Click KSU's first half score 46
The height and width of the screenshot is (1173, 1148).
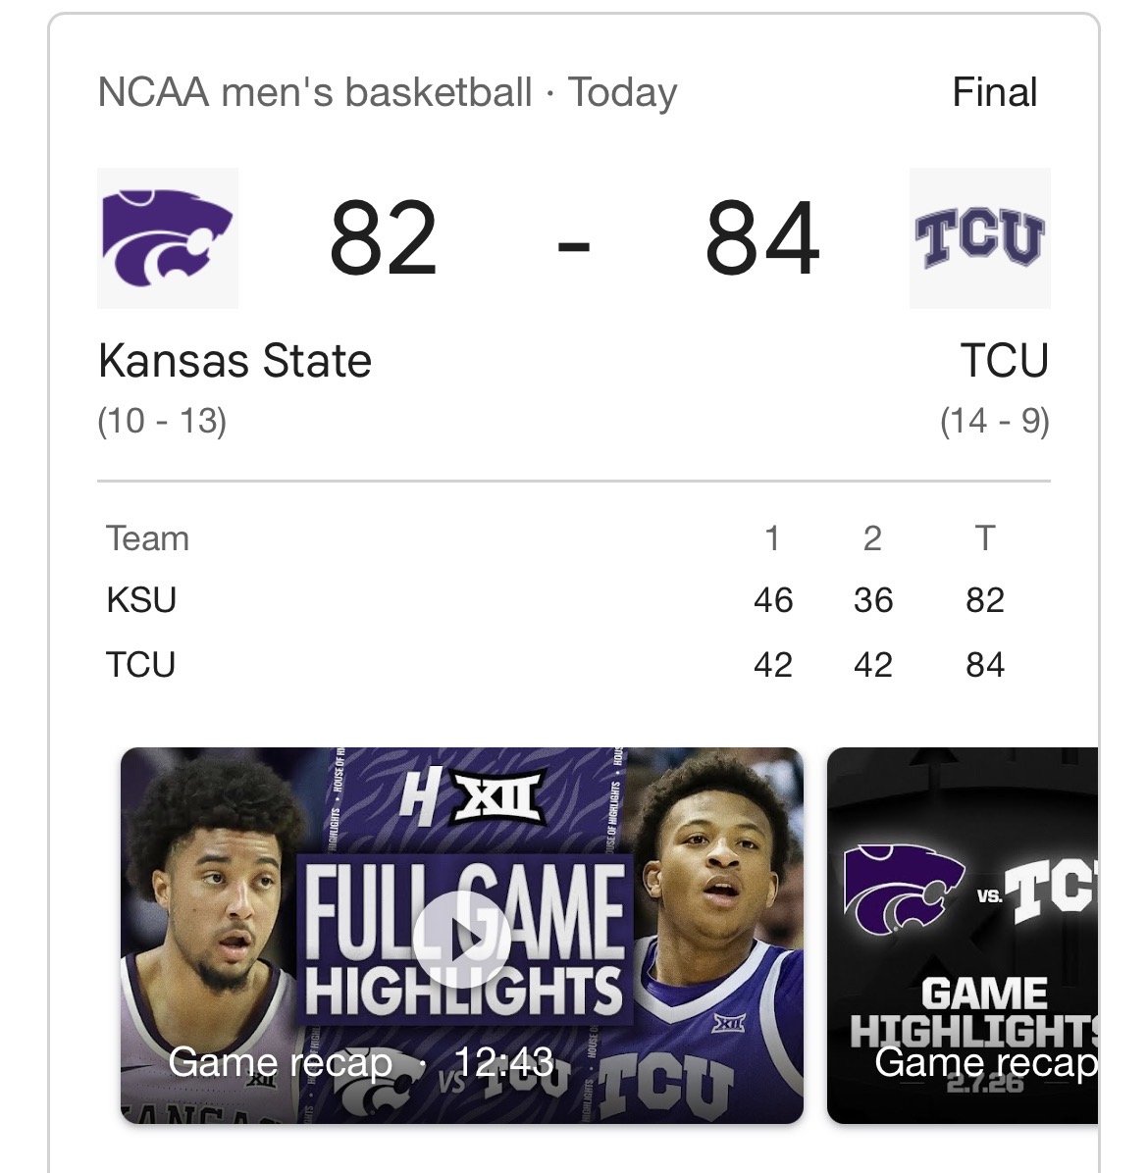click(773, 600)
